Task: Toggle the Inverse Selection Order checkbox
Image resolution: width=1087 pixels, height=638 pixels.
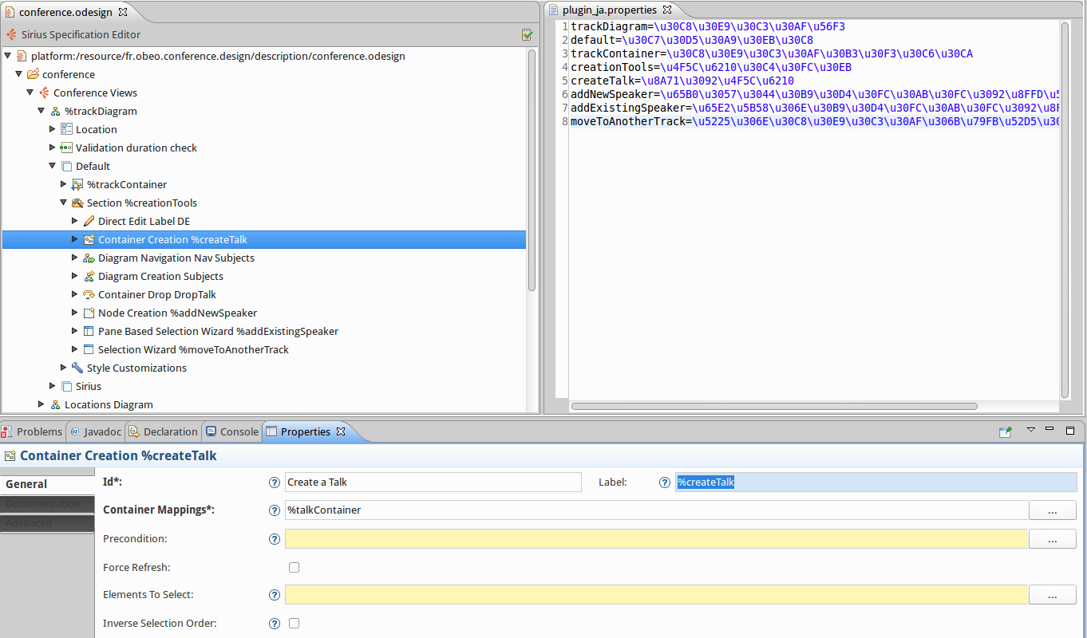Action: (x=294, y=623)
